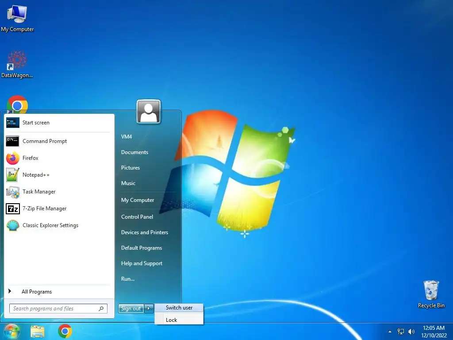Open the Start screen icon in start menu
Screen dimensions: 453x340
[13, 123]
